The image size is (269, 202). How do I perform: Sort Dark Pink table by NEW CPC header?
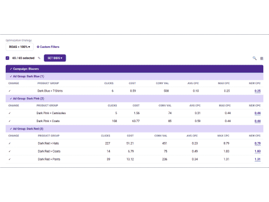coord(255,106)
